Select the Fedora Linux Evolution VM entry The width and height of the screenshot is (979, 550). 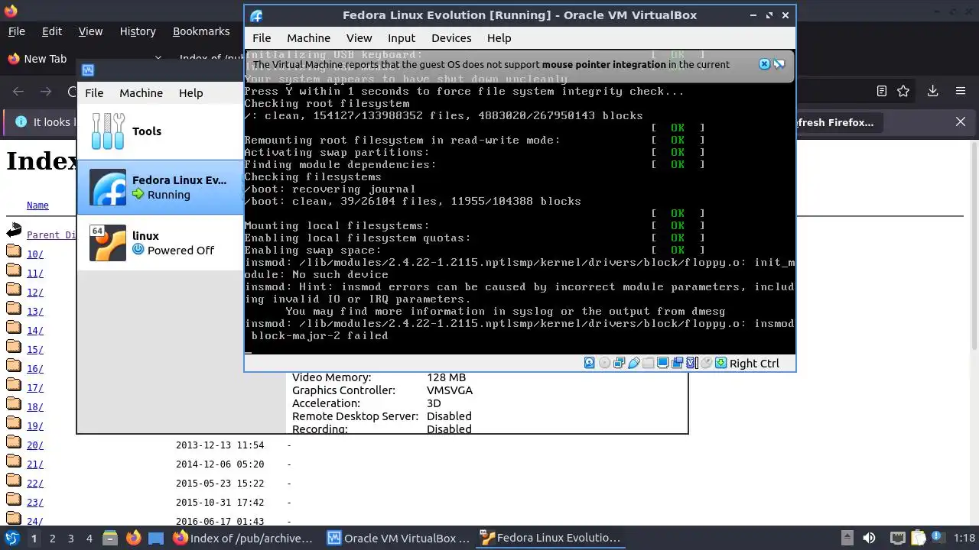161,187
